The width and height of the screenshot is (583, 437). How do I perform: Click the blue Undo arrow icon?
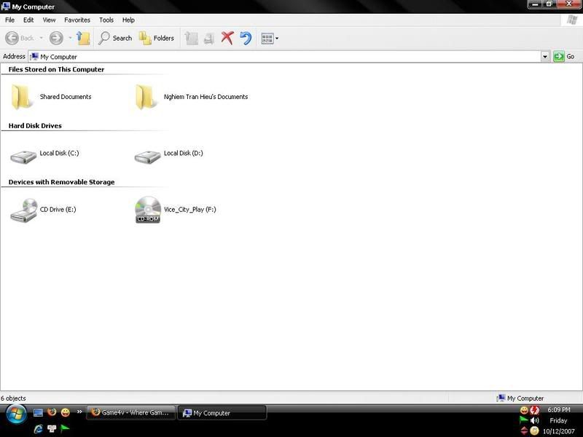(246, 38)
